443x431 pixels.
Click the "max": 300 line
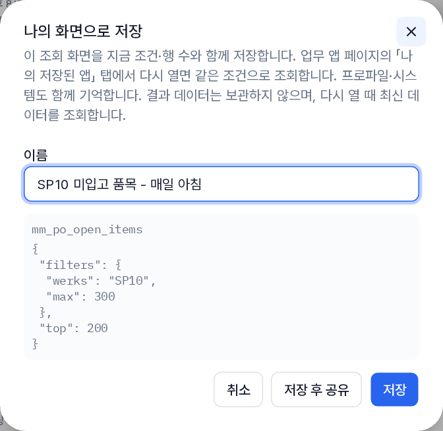(80, 297)
